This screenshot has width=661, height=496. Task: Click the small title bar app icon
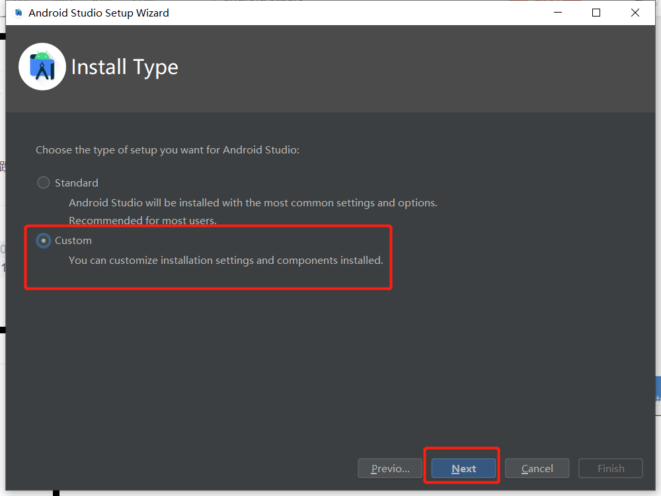click(19, 13)
